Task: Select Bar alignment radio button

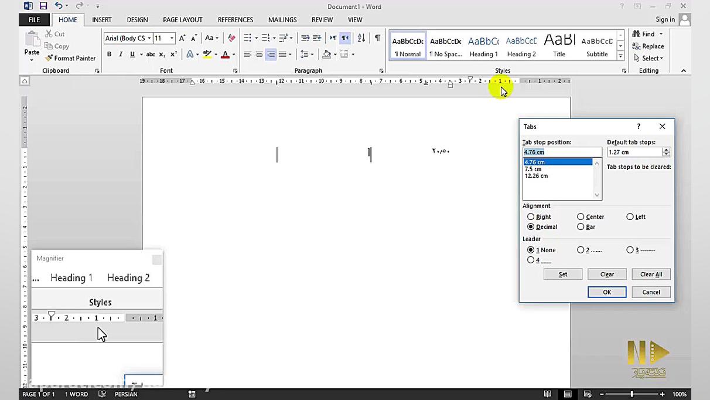Action: coord(581,227)
